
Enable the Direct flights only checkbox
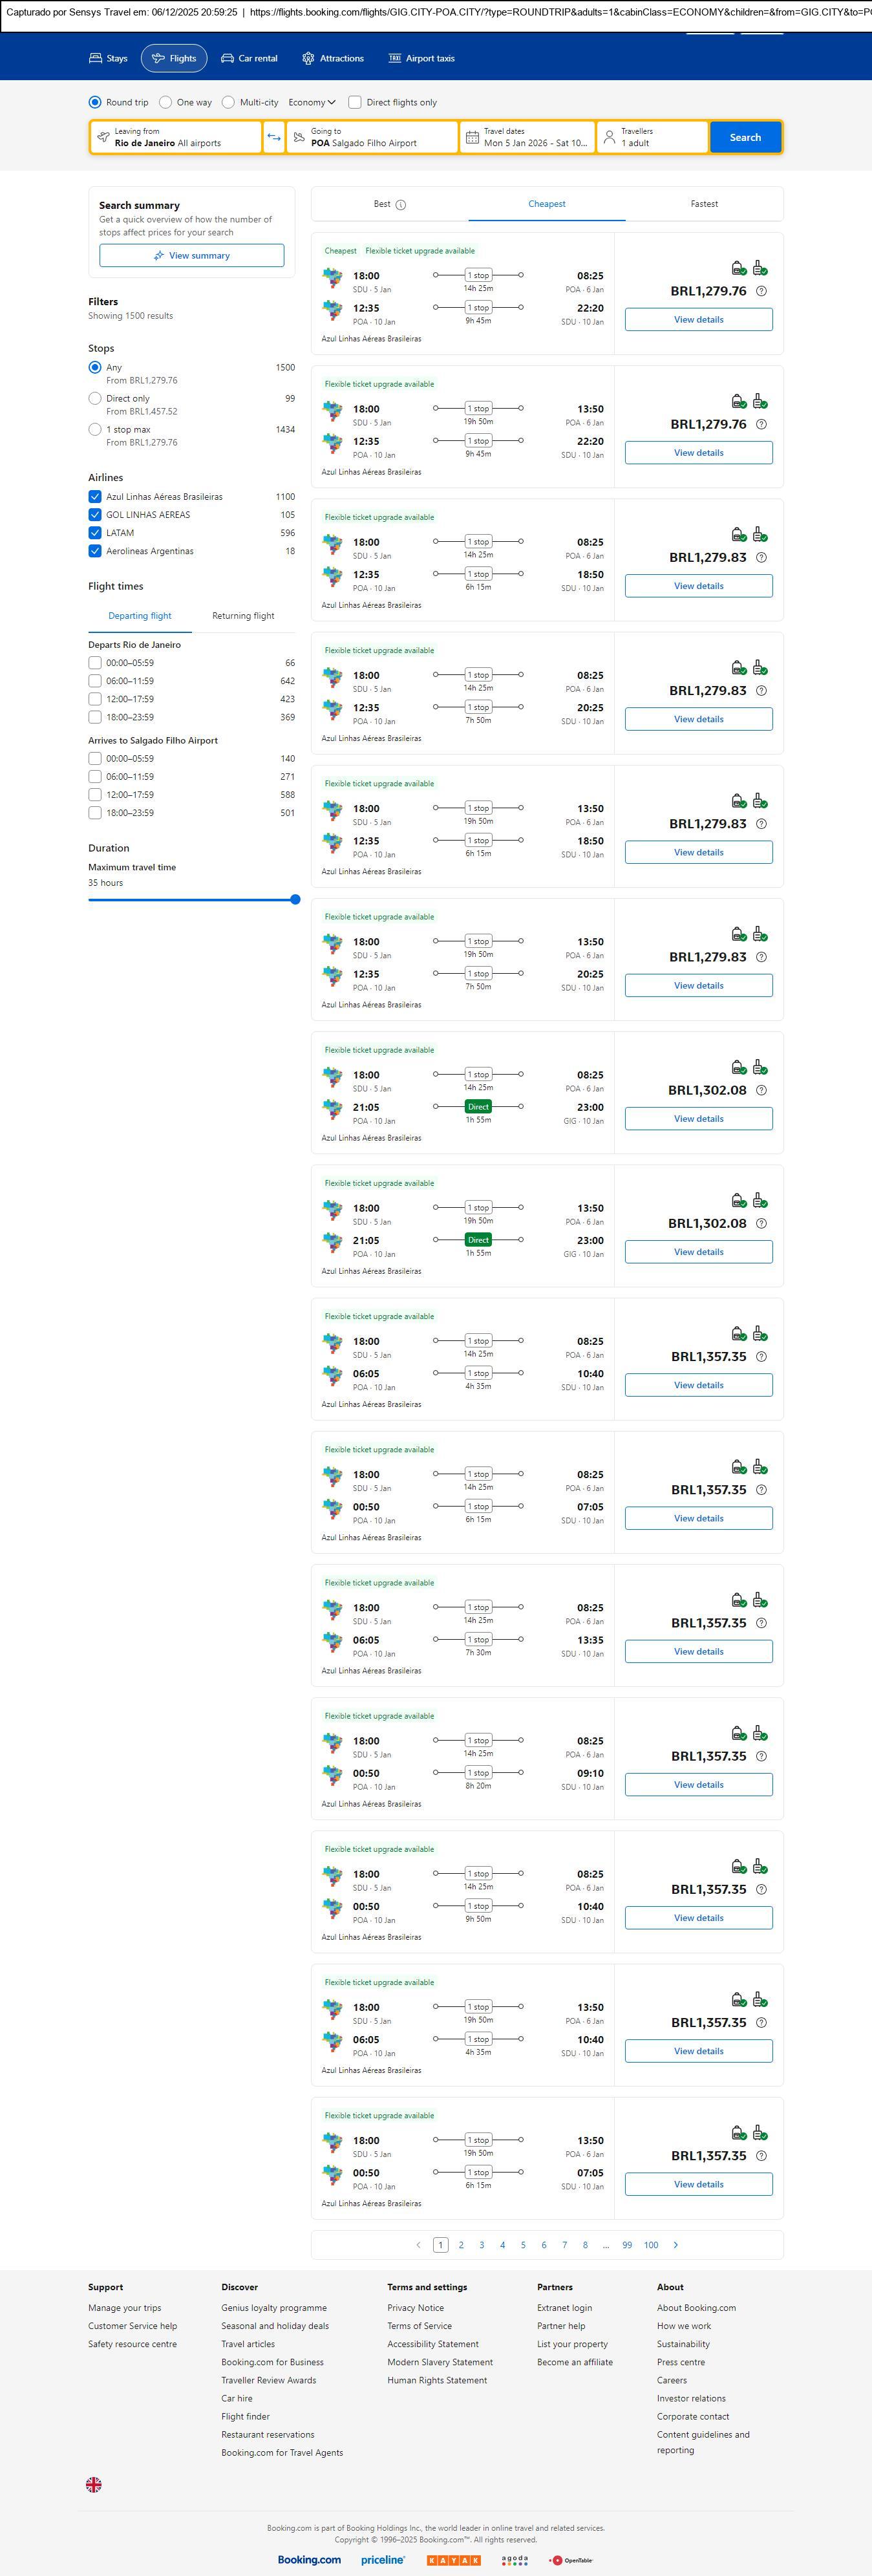pyautogui.click(x=355, y=102)
